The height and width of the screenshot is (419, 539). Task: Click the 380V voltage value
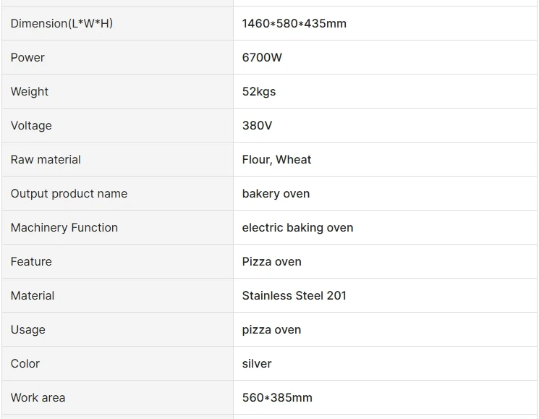point(257,125)
